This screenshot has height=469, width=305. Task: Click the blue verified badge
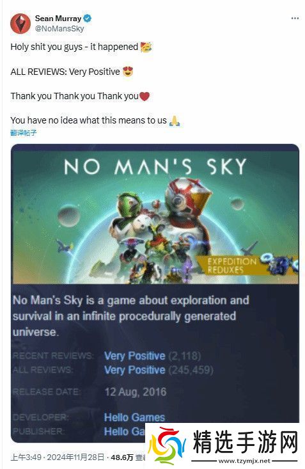click(88, 19)
